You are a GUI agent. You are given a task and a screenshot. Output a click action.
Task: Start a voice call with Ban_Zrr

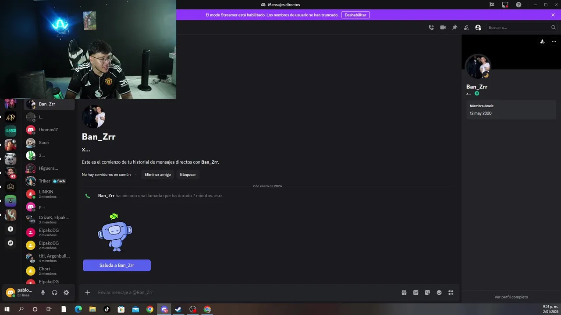click(x=431, y=28)
